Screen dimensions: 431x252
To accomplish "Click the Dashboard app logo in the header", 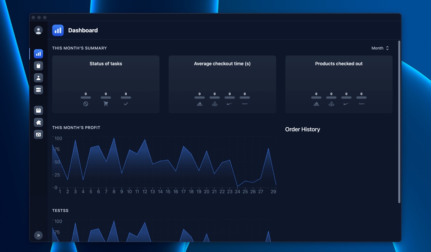I will [x=58, y=30].
